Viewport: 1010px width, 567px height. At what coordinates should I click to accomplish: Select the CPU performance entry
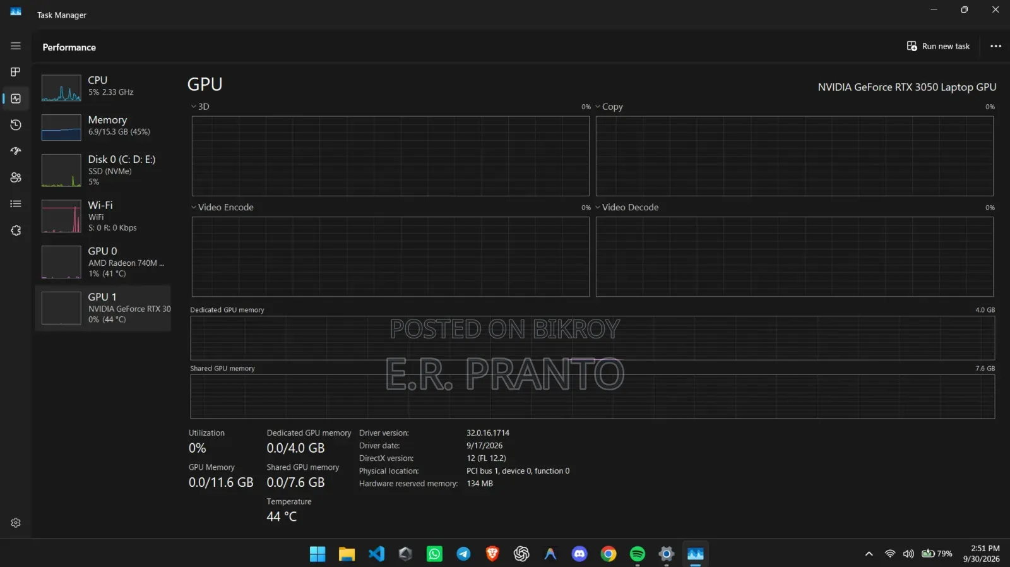tap(104, 87)
